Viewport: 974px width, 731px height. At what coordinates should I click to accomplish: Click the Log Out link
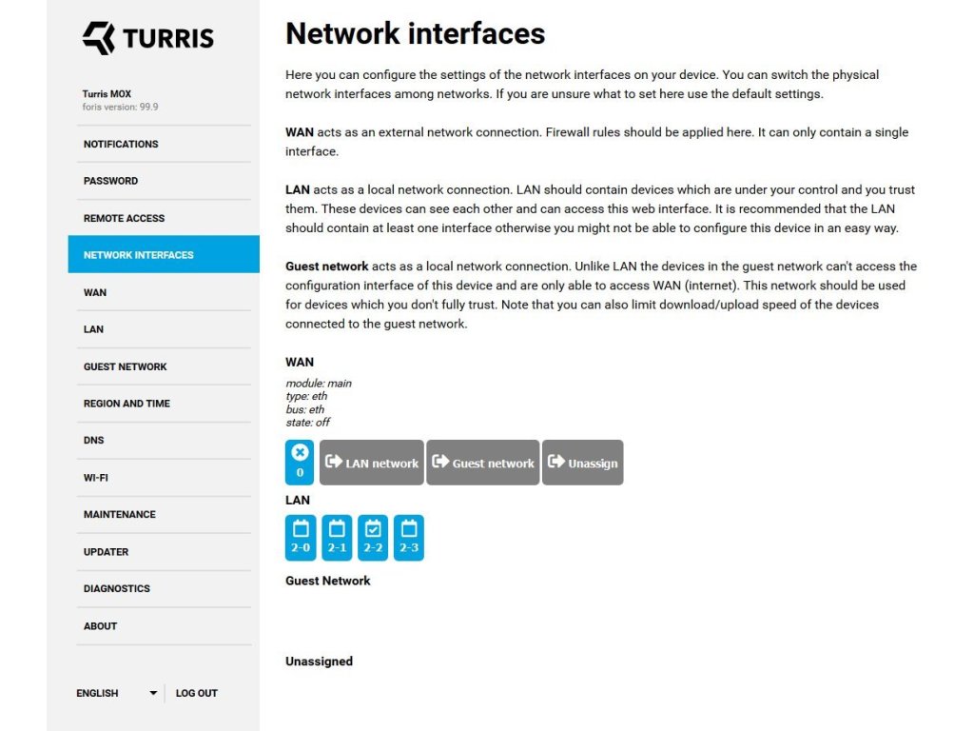(x=197, y=693)
